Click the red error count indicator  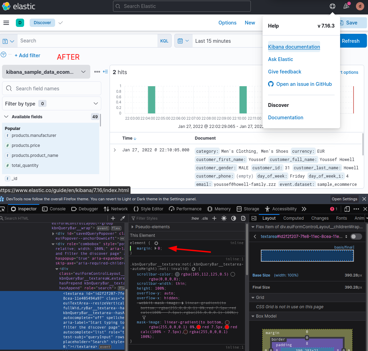(334, 209)
